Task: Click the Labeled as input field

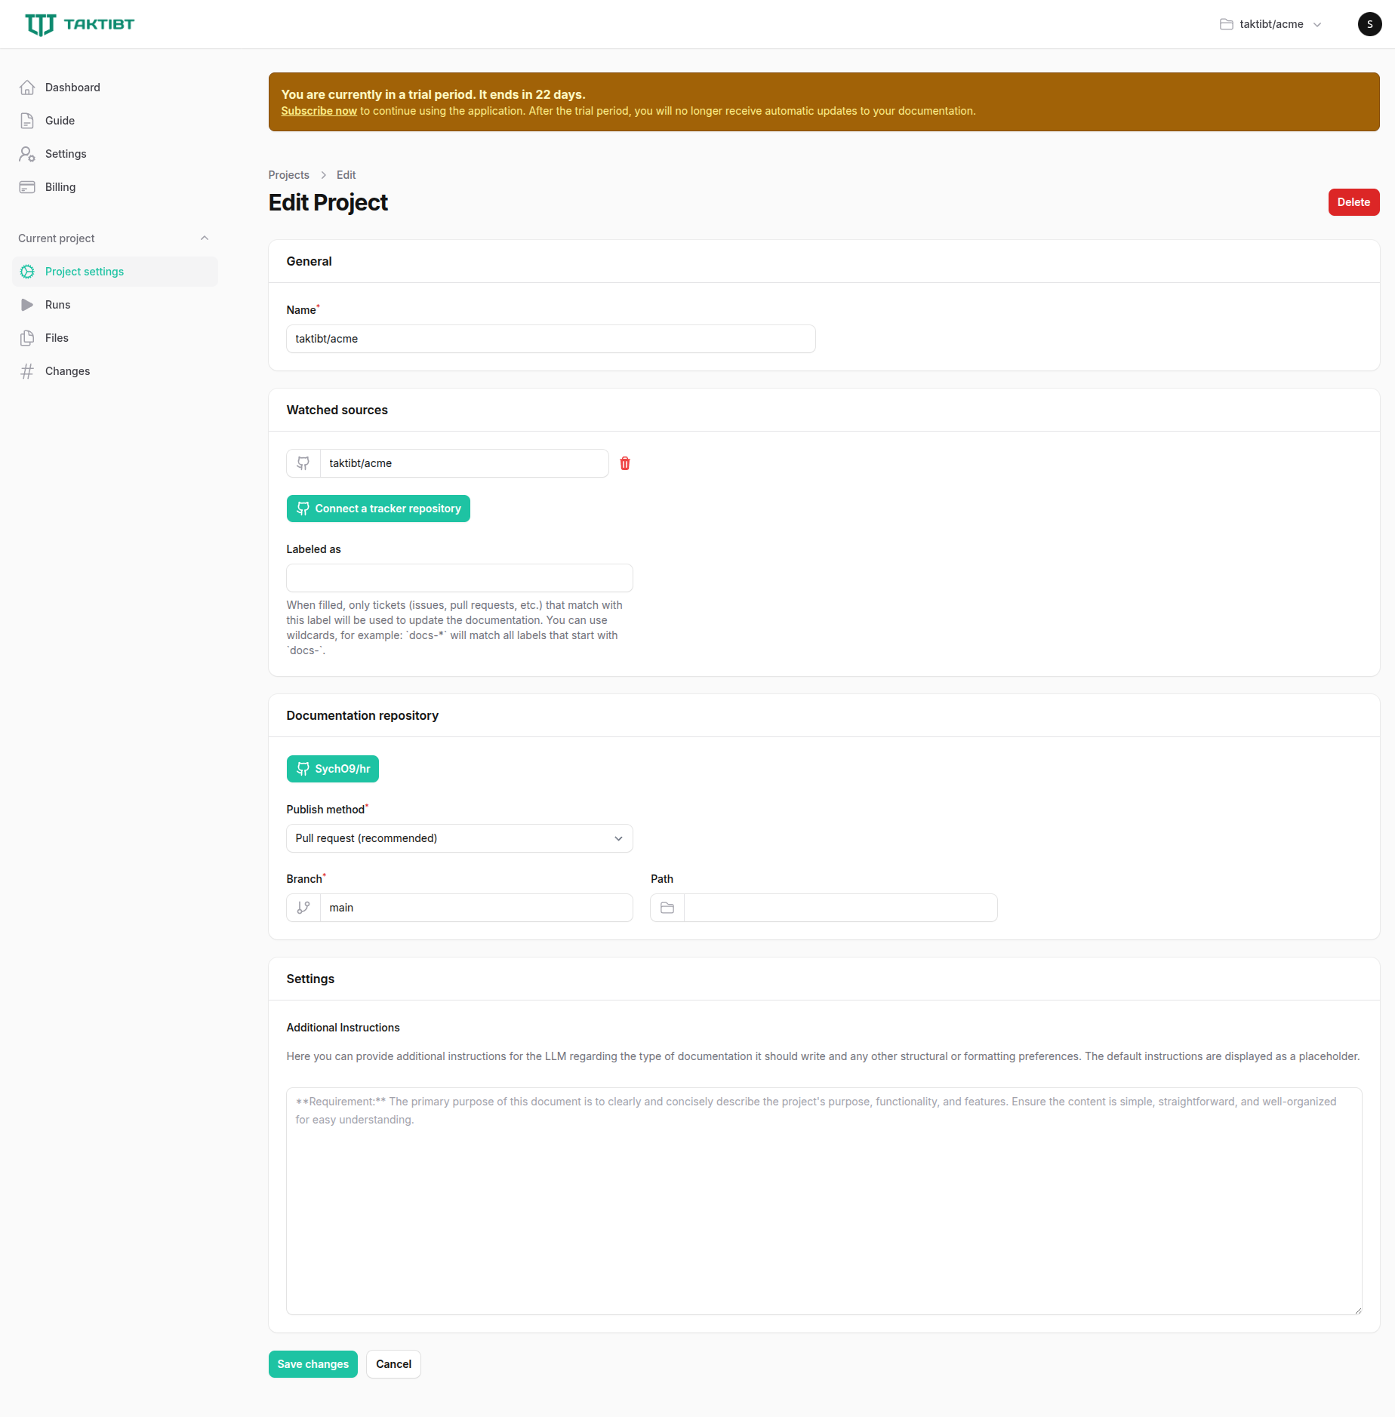Action: click(459, 578)
